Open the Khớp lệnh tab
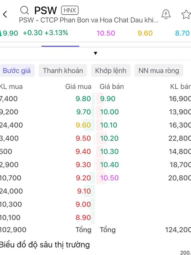 coord(110,70)
